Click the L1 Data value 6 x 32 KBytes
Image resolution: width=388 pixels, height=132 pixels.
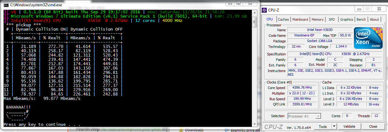(351, 87)
